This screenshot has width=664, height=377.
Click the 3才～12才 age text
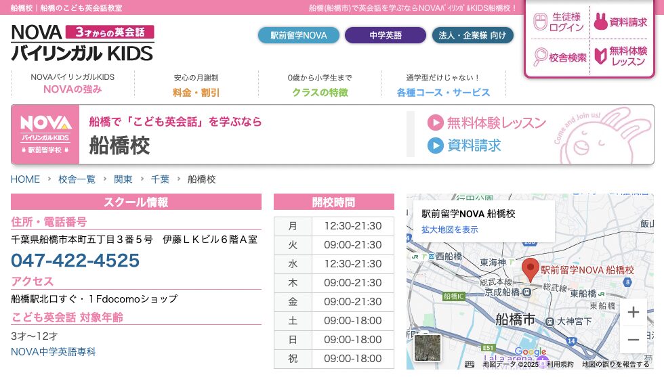click(35, 336)
